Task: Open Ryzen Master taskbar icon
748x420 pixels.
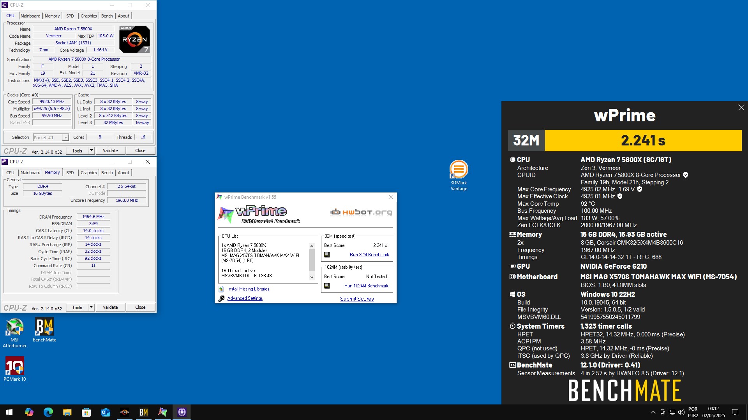Action: [124, 412]
